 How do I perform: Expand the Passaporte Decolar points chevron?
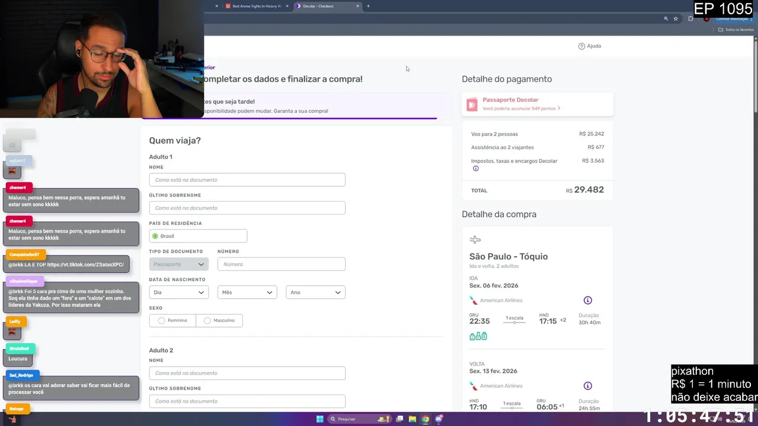(x=559, y=109)
